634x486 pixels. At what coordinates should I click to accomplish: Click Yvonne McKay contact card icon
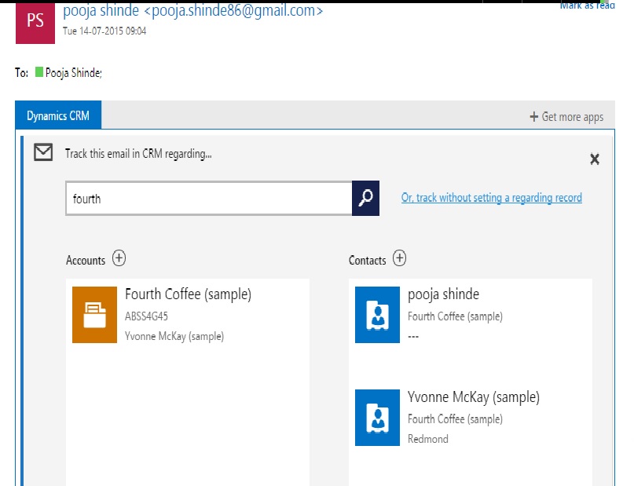tap(377, 418)
